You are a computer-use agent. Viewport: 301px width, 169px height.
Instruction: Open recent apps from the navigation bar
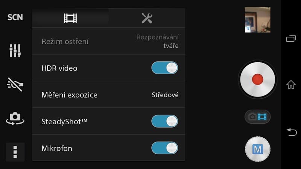pyautogui.click(x=291, y=39)
